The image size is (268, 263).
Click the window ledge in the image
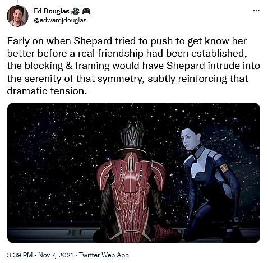(50, 232)
